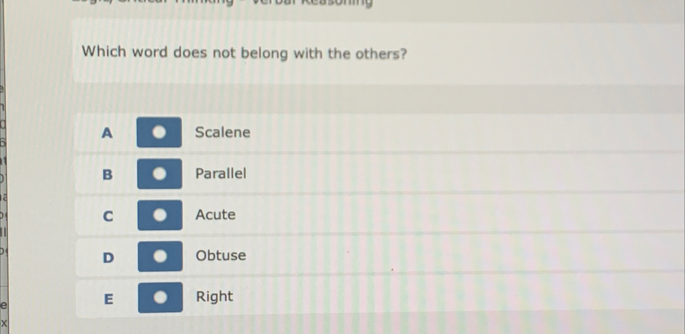Click the answer label Acute

(215, 215)
